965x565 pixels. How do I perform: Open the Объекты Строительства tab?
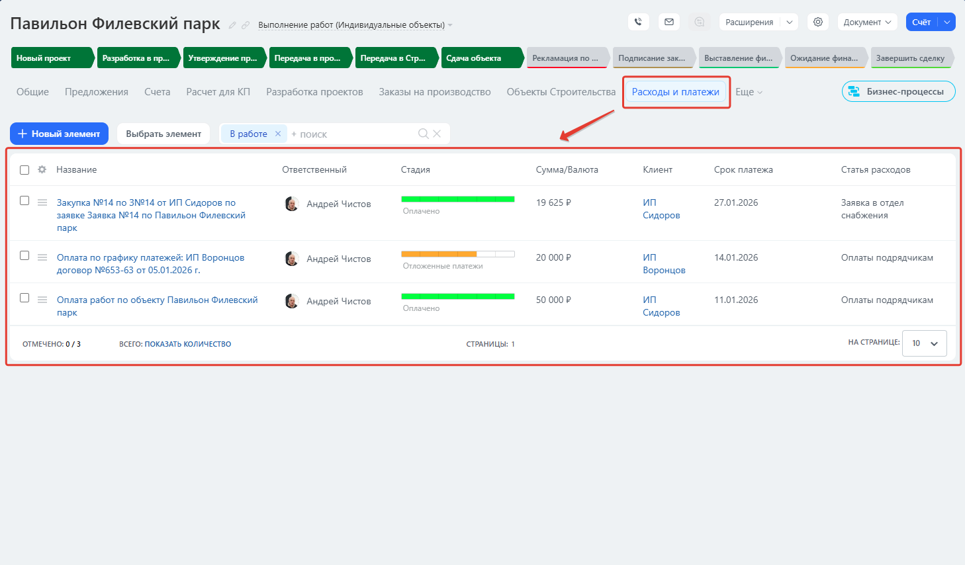point(561,92)
